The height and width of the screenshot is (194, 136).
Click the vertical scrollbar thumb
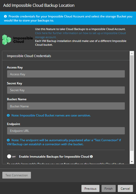click(x=132, y=103)
